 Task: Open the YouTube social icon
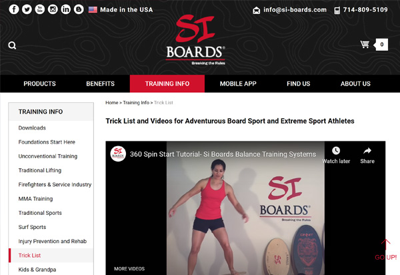tap(40, 9)
